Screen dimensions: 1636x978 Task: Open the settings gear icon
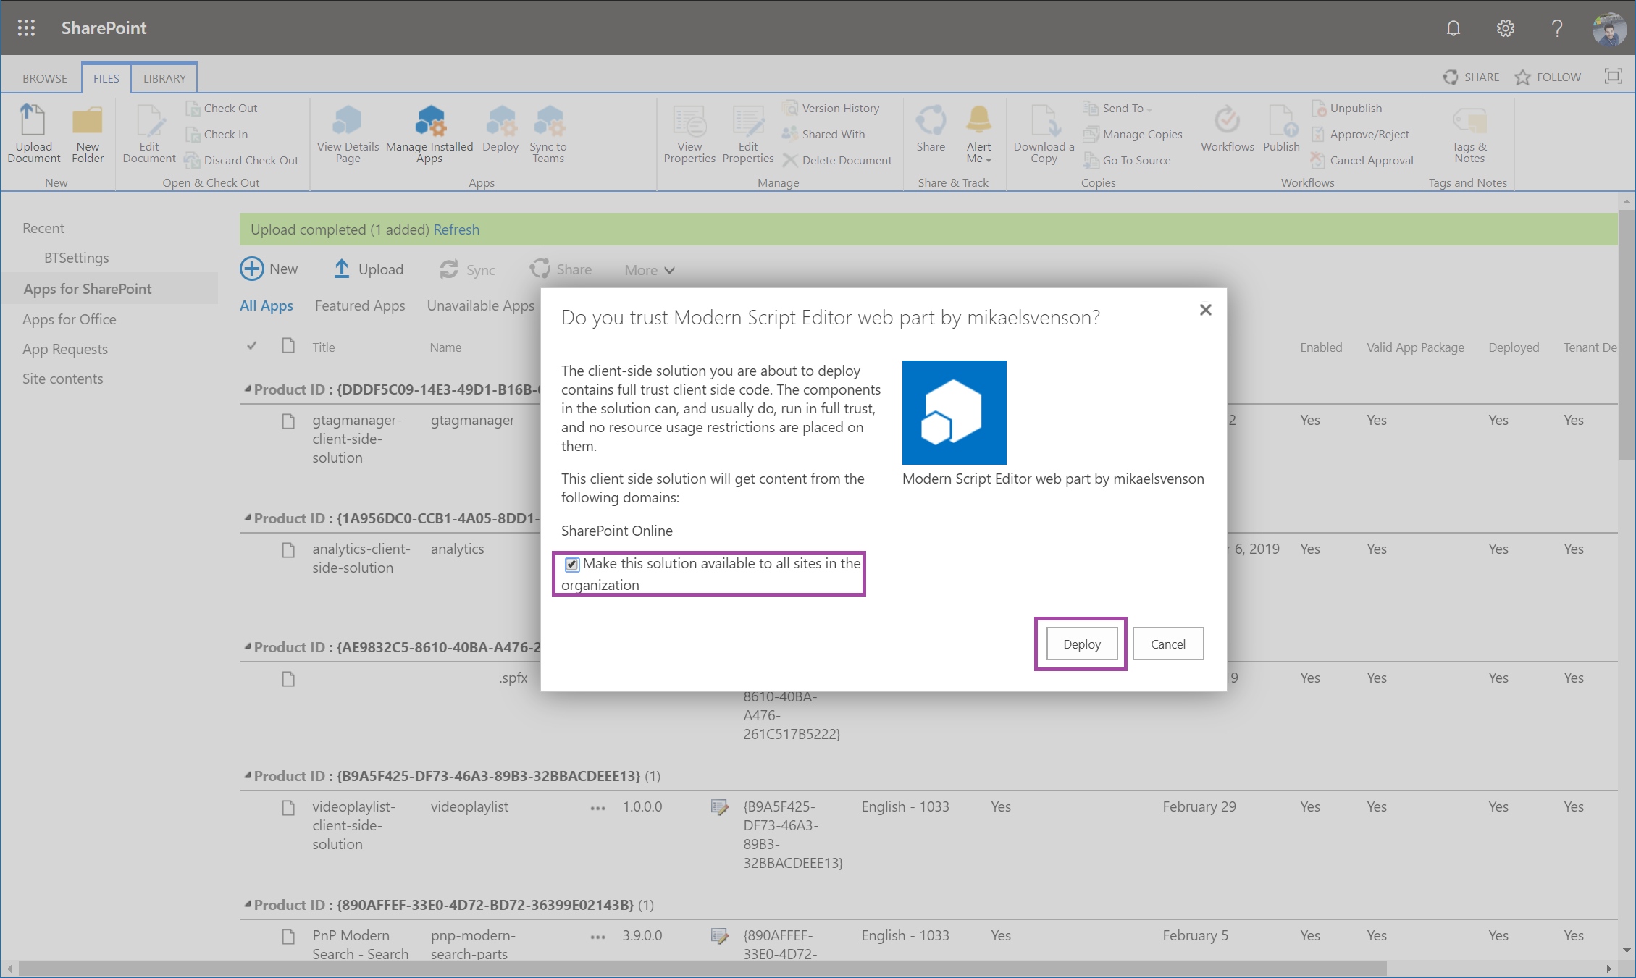[1505, 28]
